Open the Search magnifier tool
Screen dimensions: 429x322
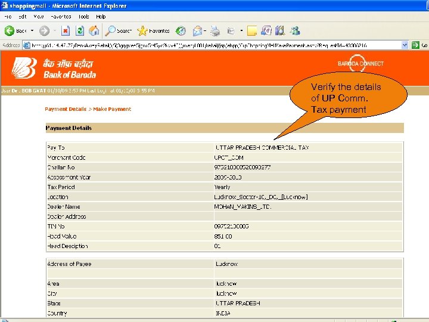point(118,30)
